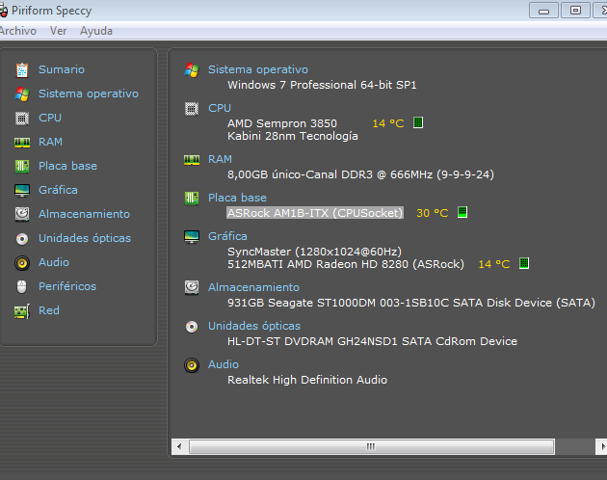Click the scrollbar left arrow
607x480 pixels.
pyautogui.click(x=179, y=446)
